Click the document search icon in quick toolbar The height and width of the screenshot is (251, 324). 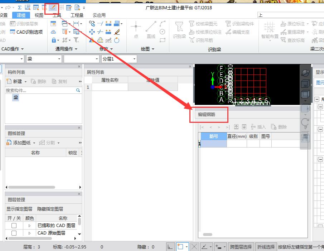coord(77,8)
